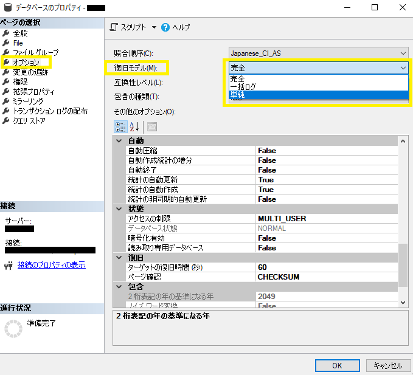Click the スクリプト script icon
This screenshot has width=413, height=375.
(114, 27)
